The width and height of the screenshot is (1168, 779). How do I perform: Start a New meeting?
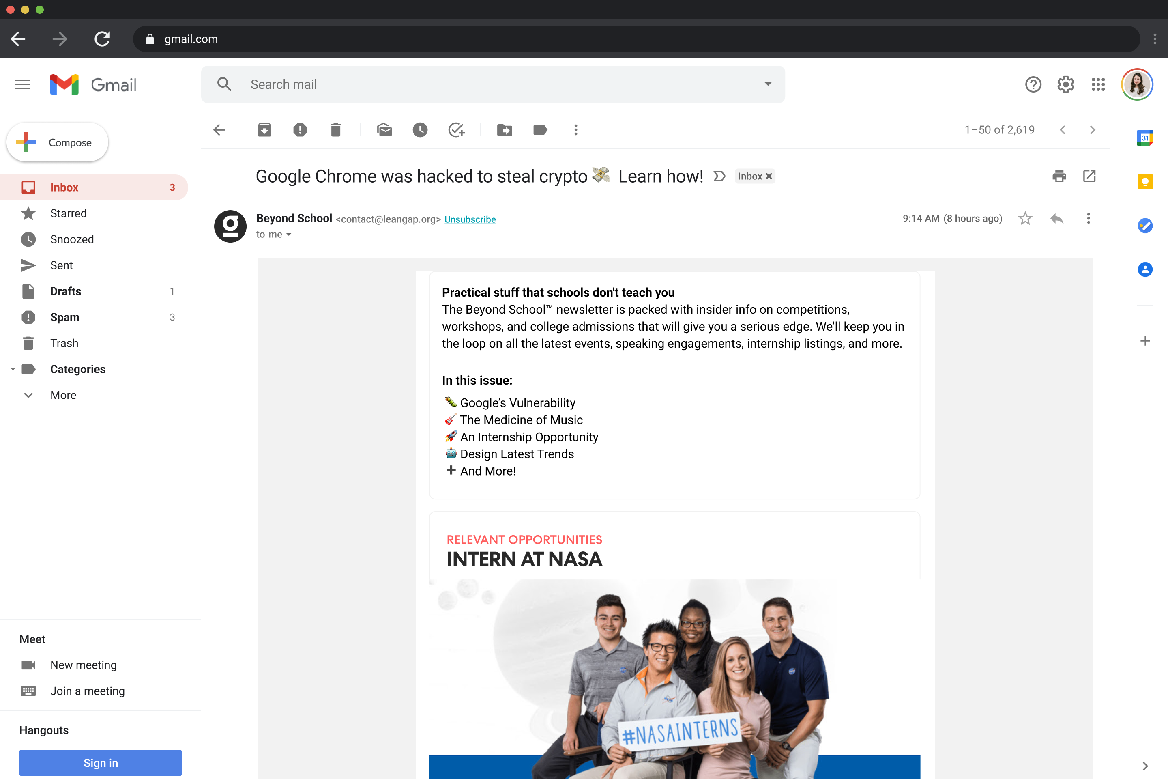pyautogui.click(x=84, y=665)
